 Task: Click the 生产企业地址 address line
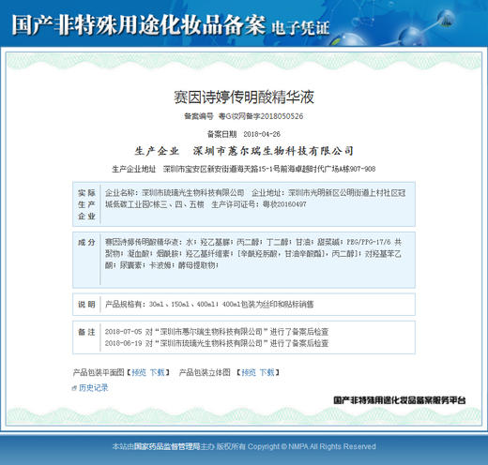[x=244, y=169]
